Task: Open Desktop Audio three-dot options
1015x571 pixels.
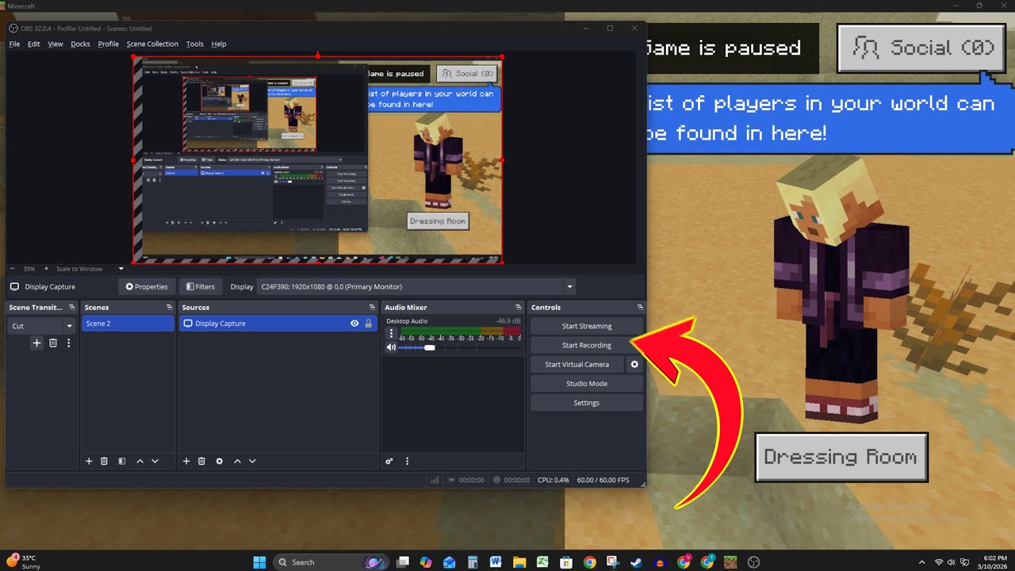Action: click(x=391, y=334)
